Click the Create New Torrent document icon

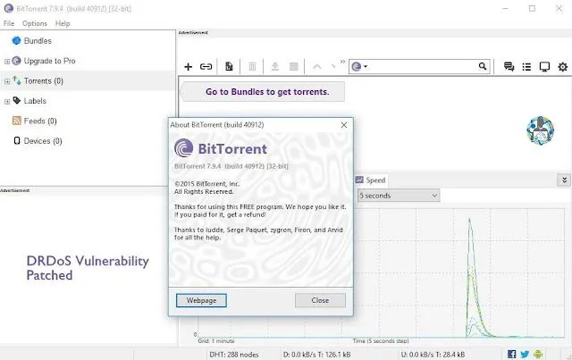[229, 66]
